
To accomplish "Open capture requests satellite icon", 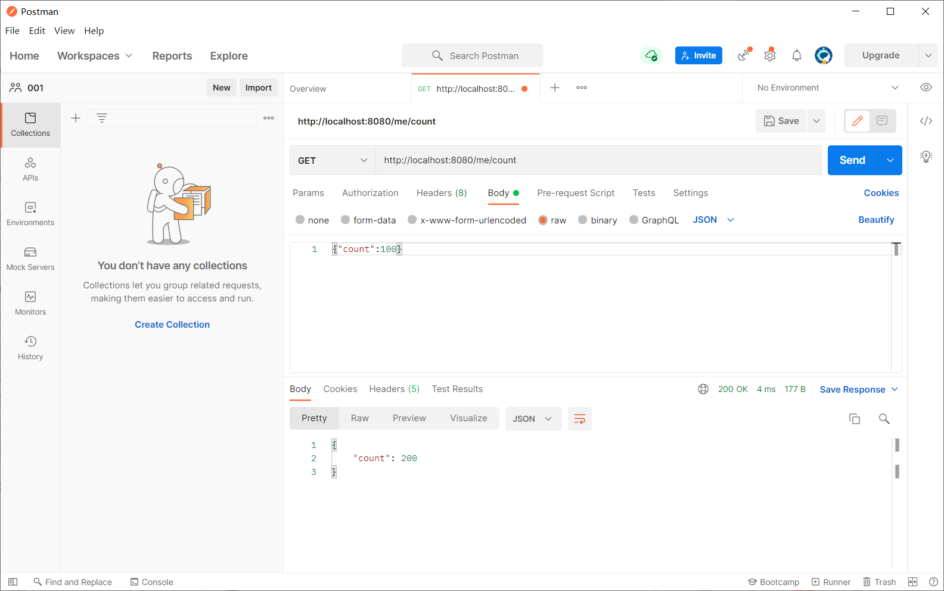I will (x=744, y=55).
